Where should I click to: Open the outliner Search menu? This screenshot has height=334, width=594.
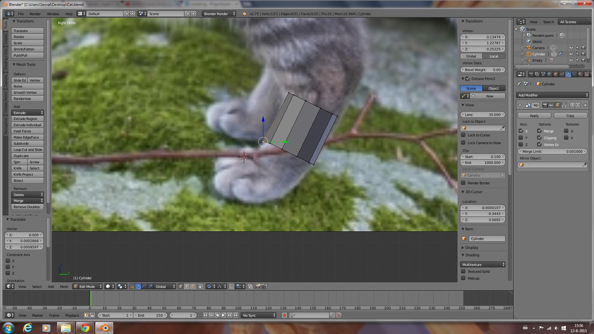point(548,22)
